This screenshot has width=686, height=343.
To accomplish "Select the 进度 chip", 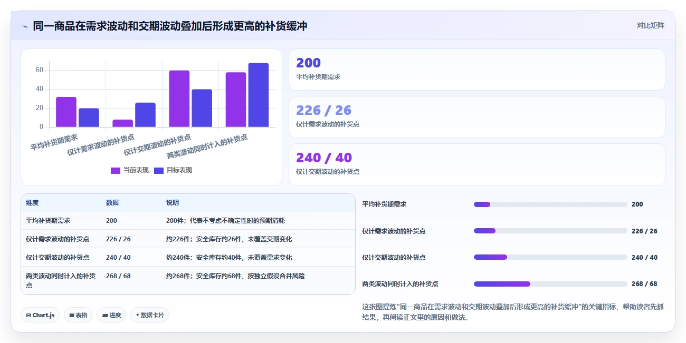I will click(x=111, y=315).
